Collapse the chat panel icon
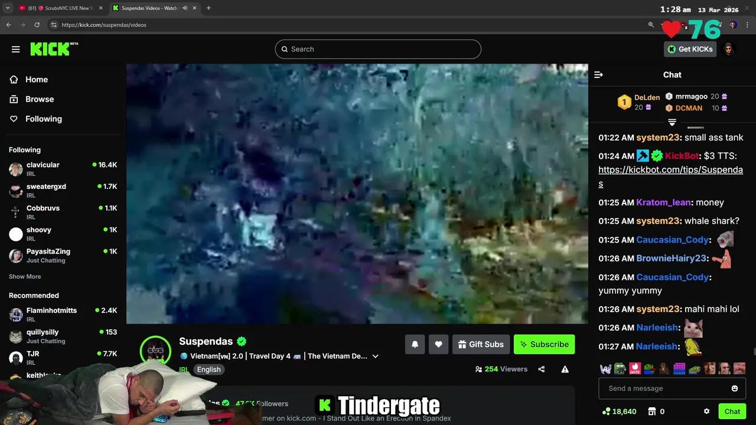This screenshot has height=425, width=756. coord(598,75)
